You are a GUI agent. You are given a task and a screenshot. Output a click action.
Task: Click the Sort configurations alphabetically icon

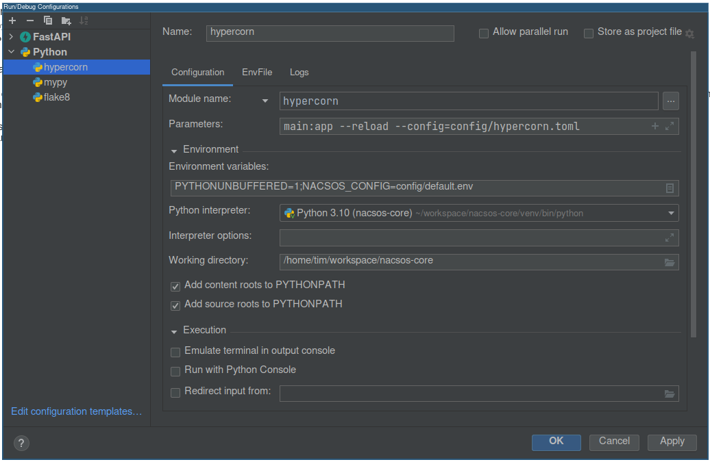[84, 21]
